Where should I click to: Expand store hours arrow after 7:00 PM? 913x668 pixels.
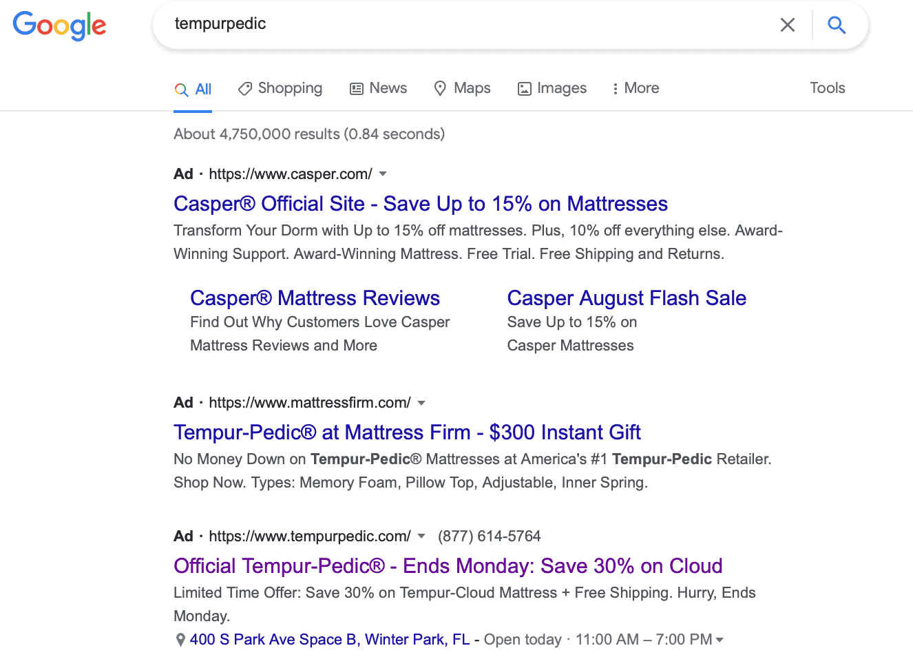tap(720, 640)
